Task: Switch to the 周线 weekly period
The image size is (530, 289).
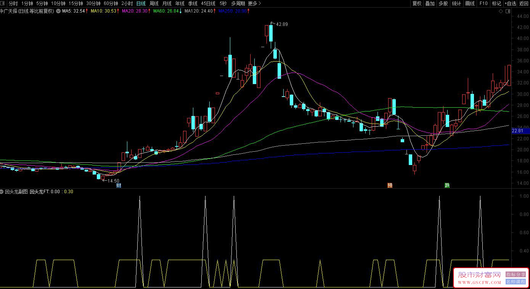Action: tap(154, 3)
